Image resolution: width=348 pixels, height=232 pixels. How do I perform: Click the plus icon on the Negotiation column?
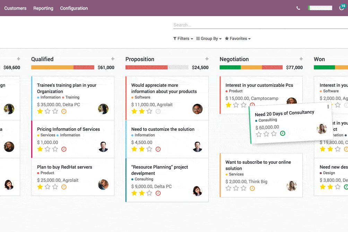pos(301,59)
